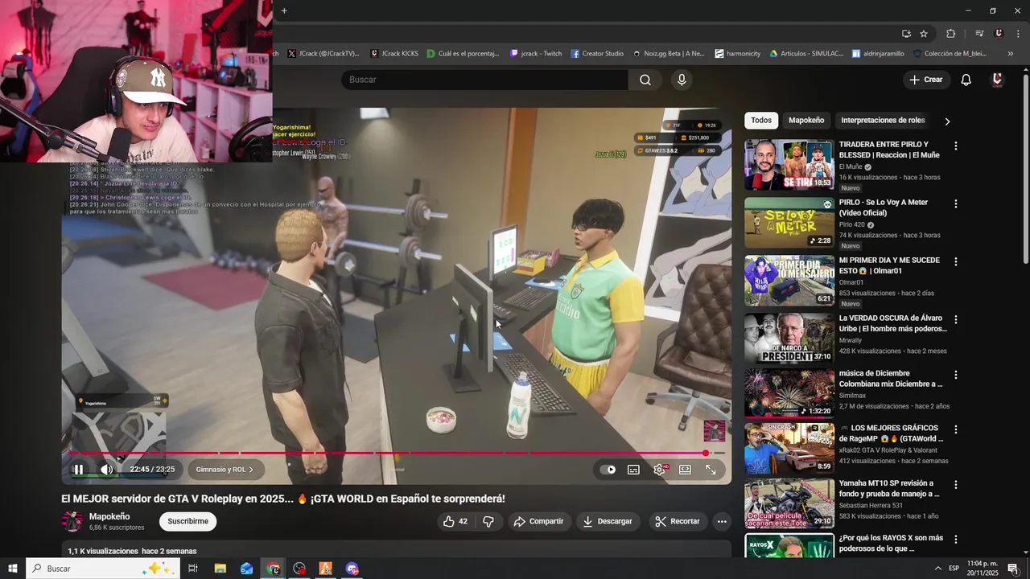The image size is (1030, 579).
Task: Click the 'Recortar' clip button
Action: pos(677,521)
